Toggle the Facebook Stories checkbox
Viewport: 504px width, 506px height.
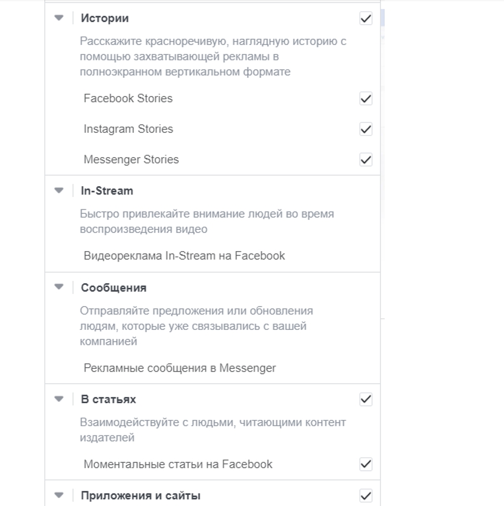(x=366, y=99)
